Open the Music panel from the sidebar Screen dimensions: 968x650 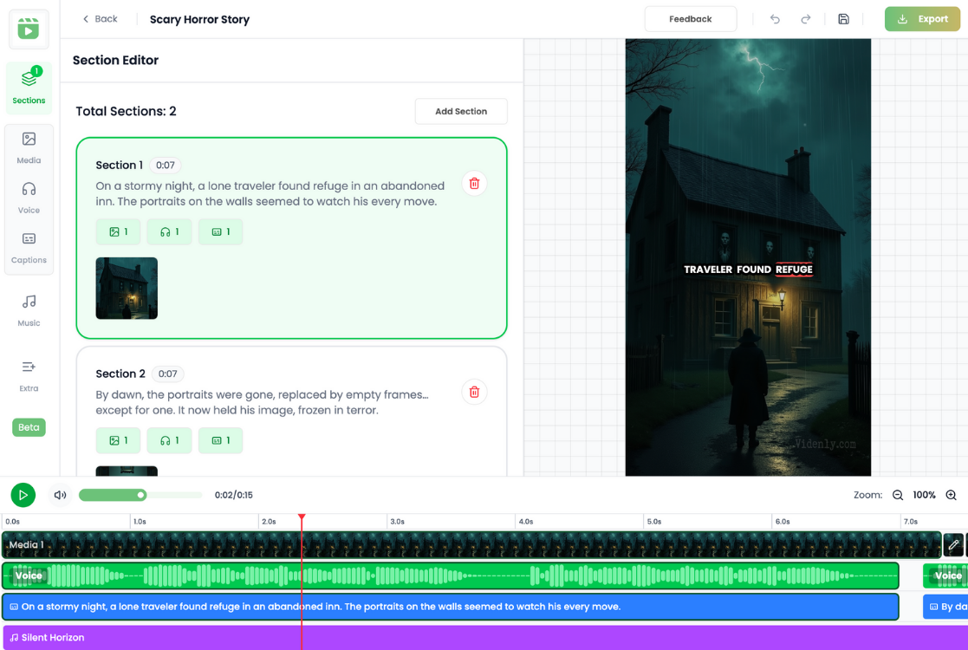point(29,308)
